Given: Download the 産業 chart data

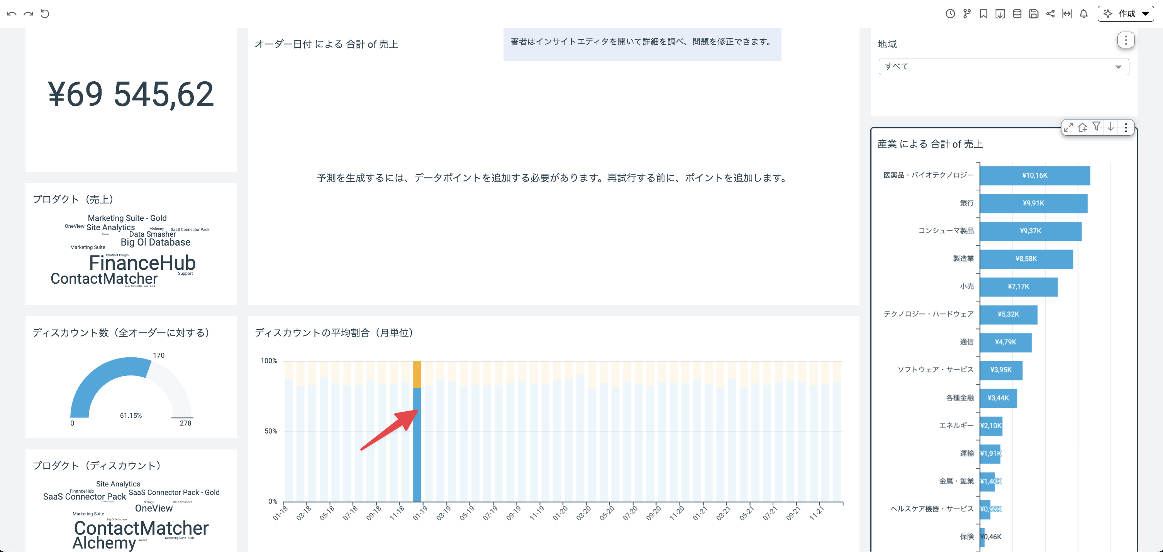Looking at the screenshot, I should (1110, 128).
